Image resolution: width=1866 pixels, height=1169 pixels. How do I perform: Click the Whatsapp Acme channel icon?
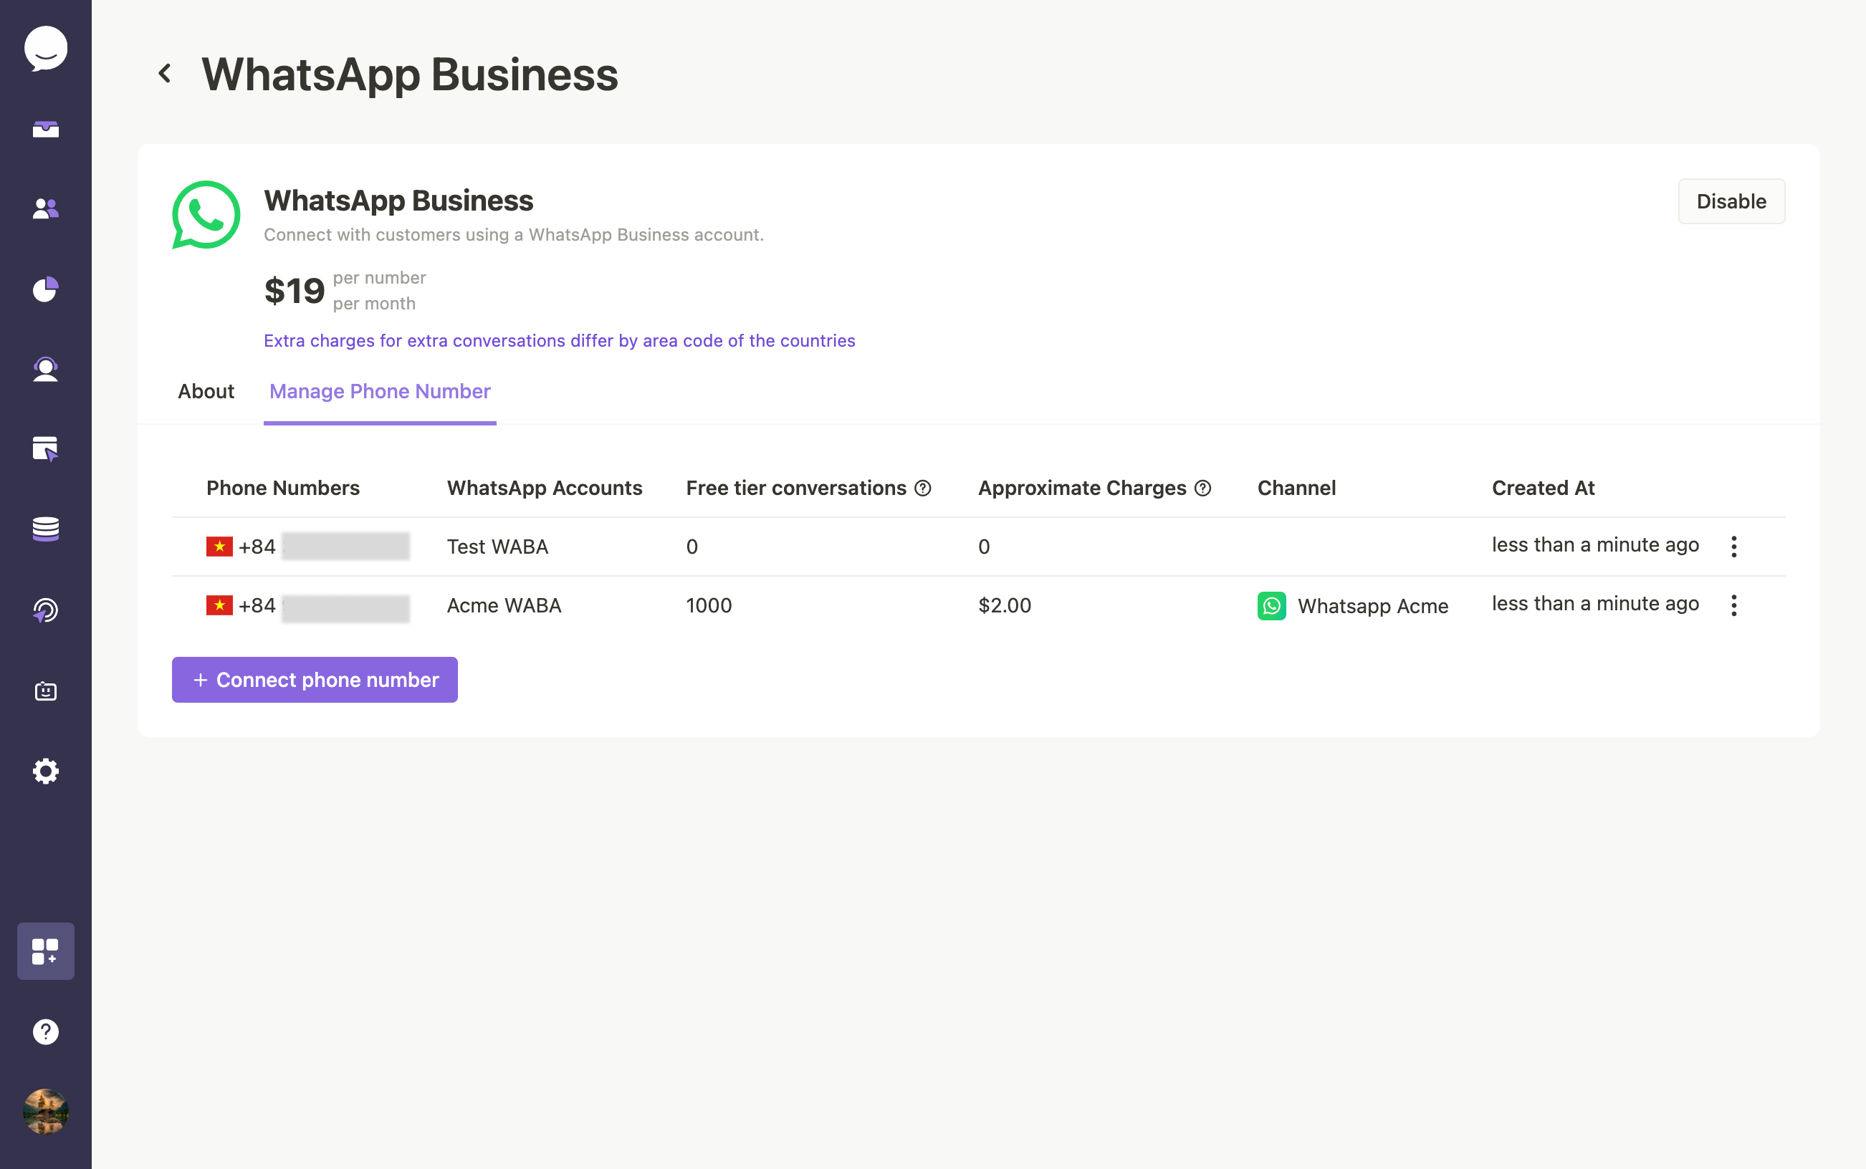(1271, 605)
